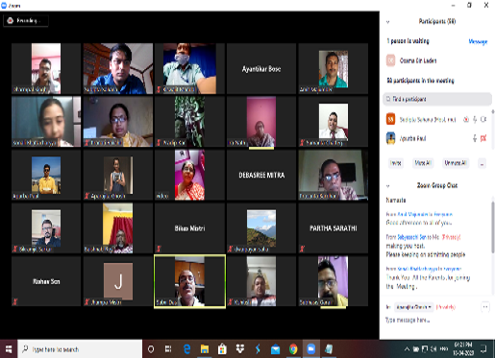495x358 pixels.
Task: Toggle the first participant's microphone icon
Action: pos(475,120)
